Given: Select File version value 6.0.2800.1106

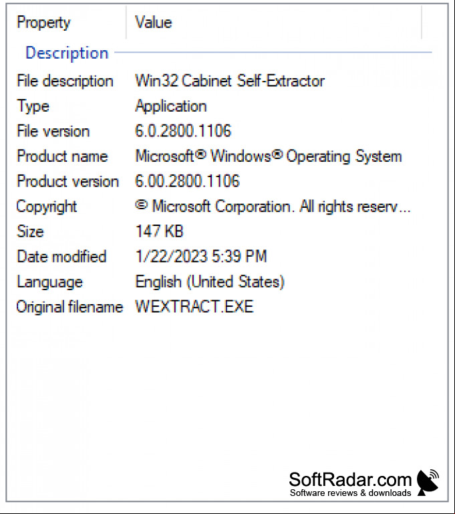Looking at the screenshot, I should click(184, 131).
